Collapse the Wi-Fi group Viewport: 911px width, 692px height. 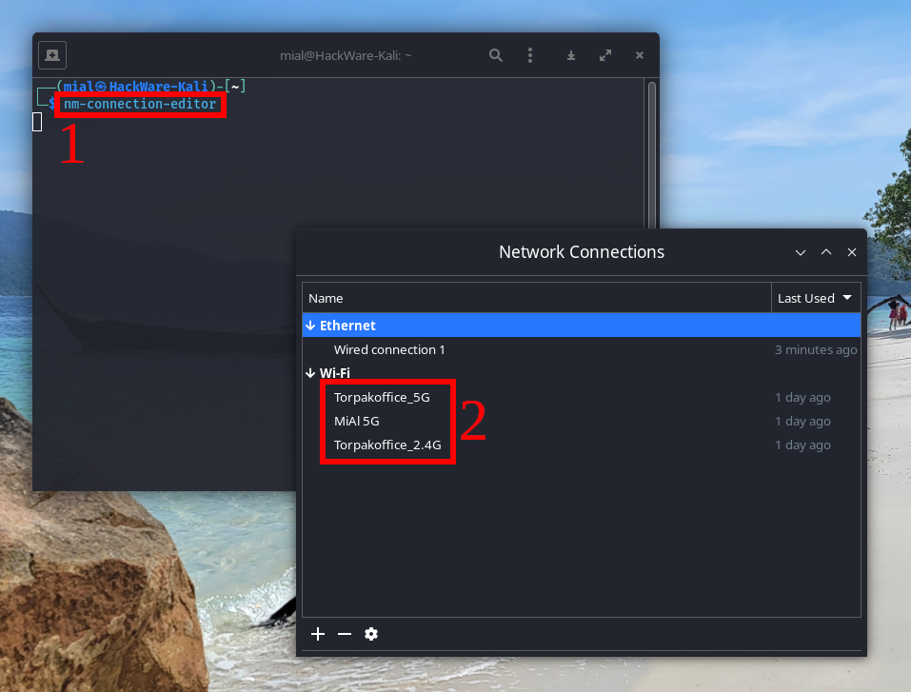pos(310,373)
